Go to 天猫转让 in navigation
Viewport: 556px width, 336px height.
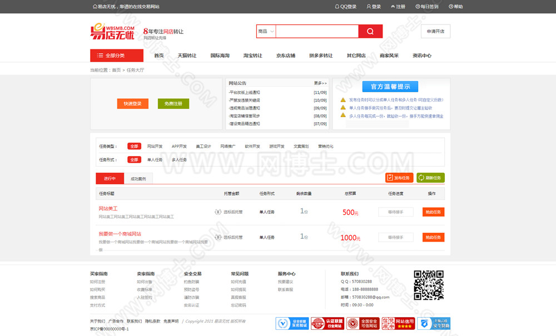[x=187, y=56]
